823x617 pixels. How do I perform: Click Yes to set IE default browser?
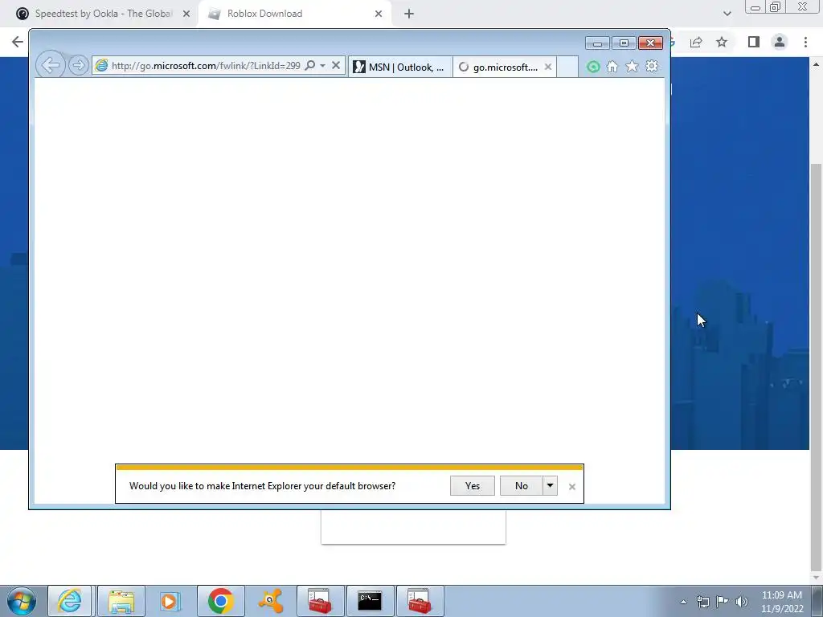click(473, 486)
